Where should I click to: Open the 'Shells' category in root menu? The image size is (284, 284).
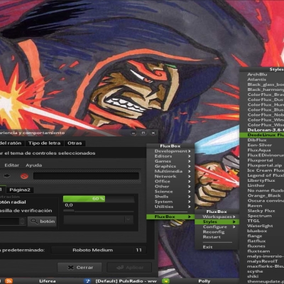click(x=170, y=197)
